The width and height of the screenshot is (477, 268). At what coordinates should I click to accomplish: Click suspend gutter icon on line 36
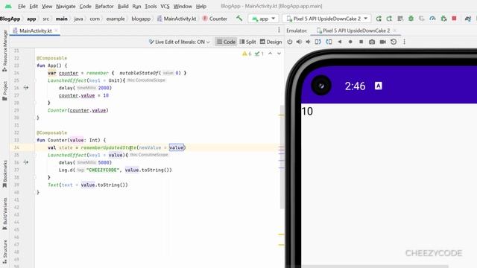tap(26, 162)
